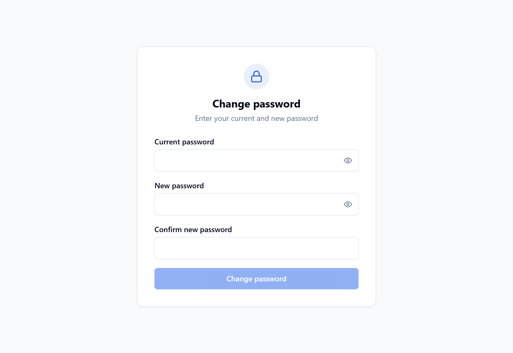Submit with the blue Change password button

tap(256, 279)
